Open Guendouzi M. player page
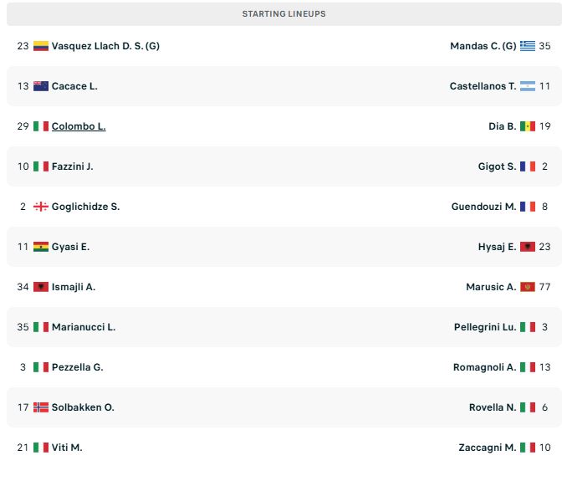This screenshot has width=562, height=481. pos(484,207)
